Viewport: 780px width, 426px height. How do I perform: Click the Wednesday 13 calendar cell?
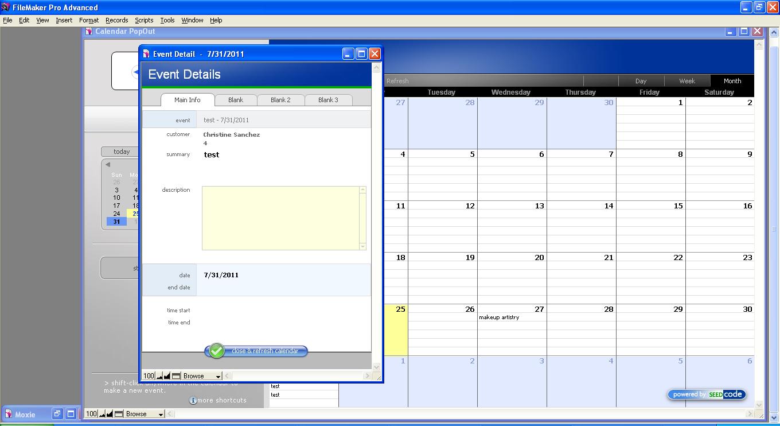[x=512, y=227]
